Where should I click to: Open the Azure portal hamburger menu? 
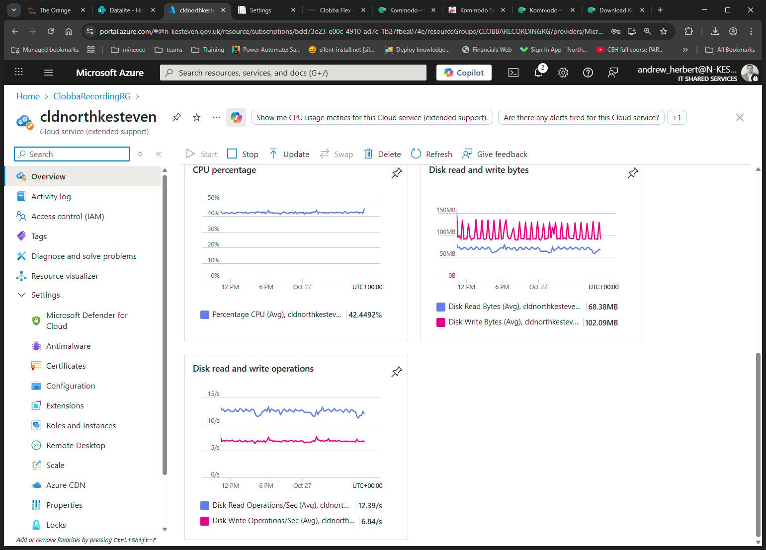click(x=49, y=73)
